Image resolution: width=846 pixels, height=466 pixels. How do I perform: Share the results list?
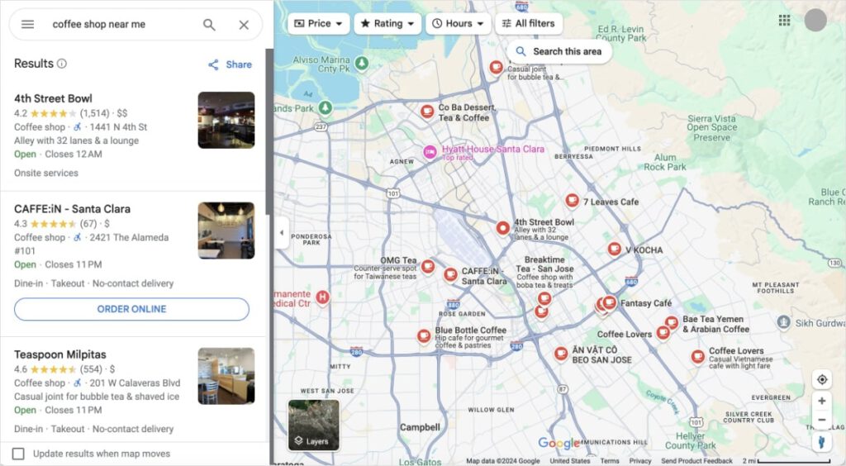click(x=230, y=64)
